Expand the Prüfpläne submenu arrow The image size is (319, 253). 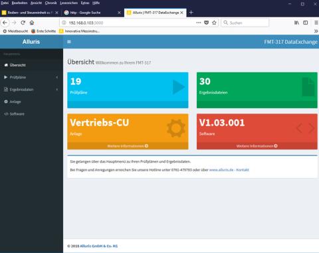click(57, 77)
